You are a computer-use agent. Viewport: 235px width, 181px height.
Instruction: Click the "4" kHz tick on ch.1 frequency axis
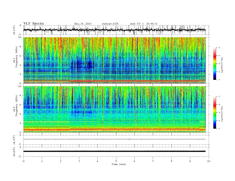[21, 65]
